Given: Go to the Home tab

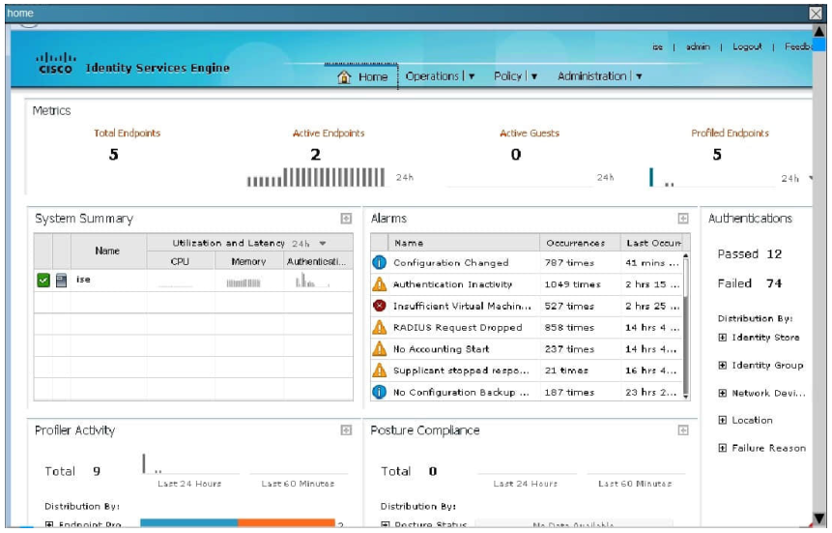Looking at the screenshot, I should 362,76.
